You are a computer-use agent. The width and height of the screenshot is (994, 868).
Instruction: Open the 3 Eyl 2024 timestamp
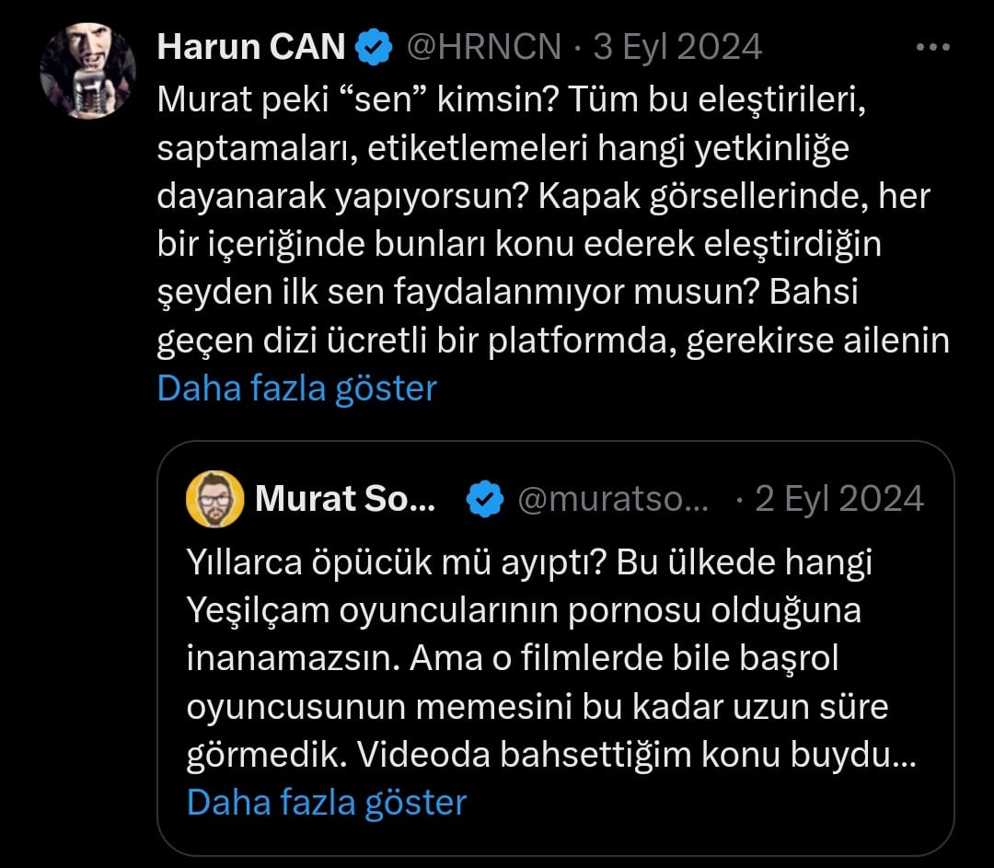point(678,47)
